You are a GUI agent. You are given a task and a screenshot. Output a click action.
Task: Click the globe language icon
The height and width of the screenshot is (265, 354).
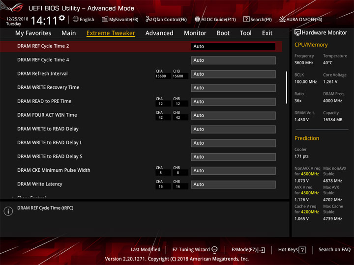pyautogui.click(x=76, y=19)
